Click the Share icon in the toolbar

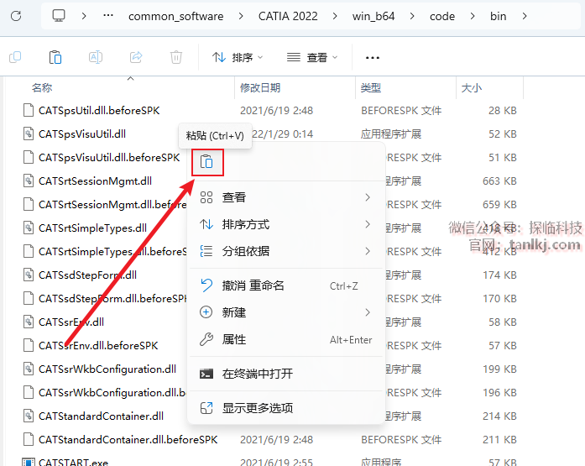pos(136,57)
